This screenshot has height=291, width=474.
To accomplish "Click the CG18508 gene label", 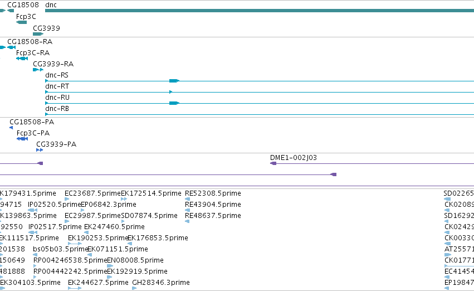I will pos(23,5).
